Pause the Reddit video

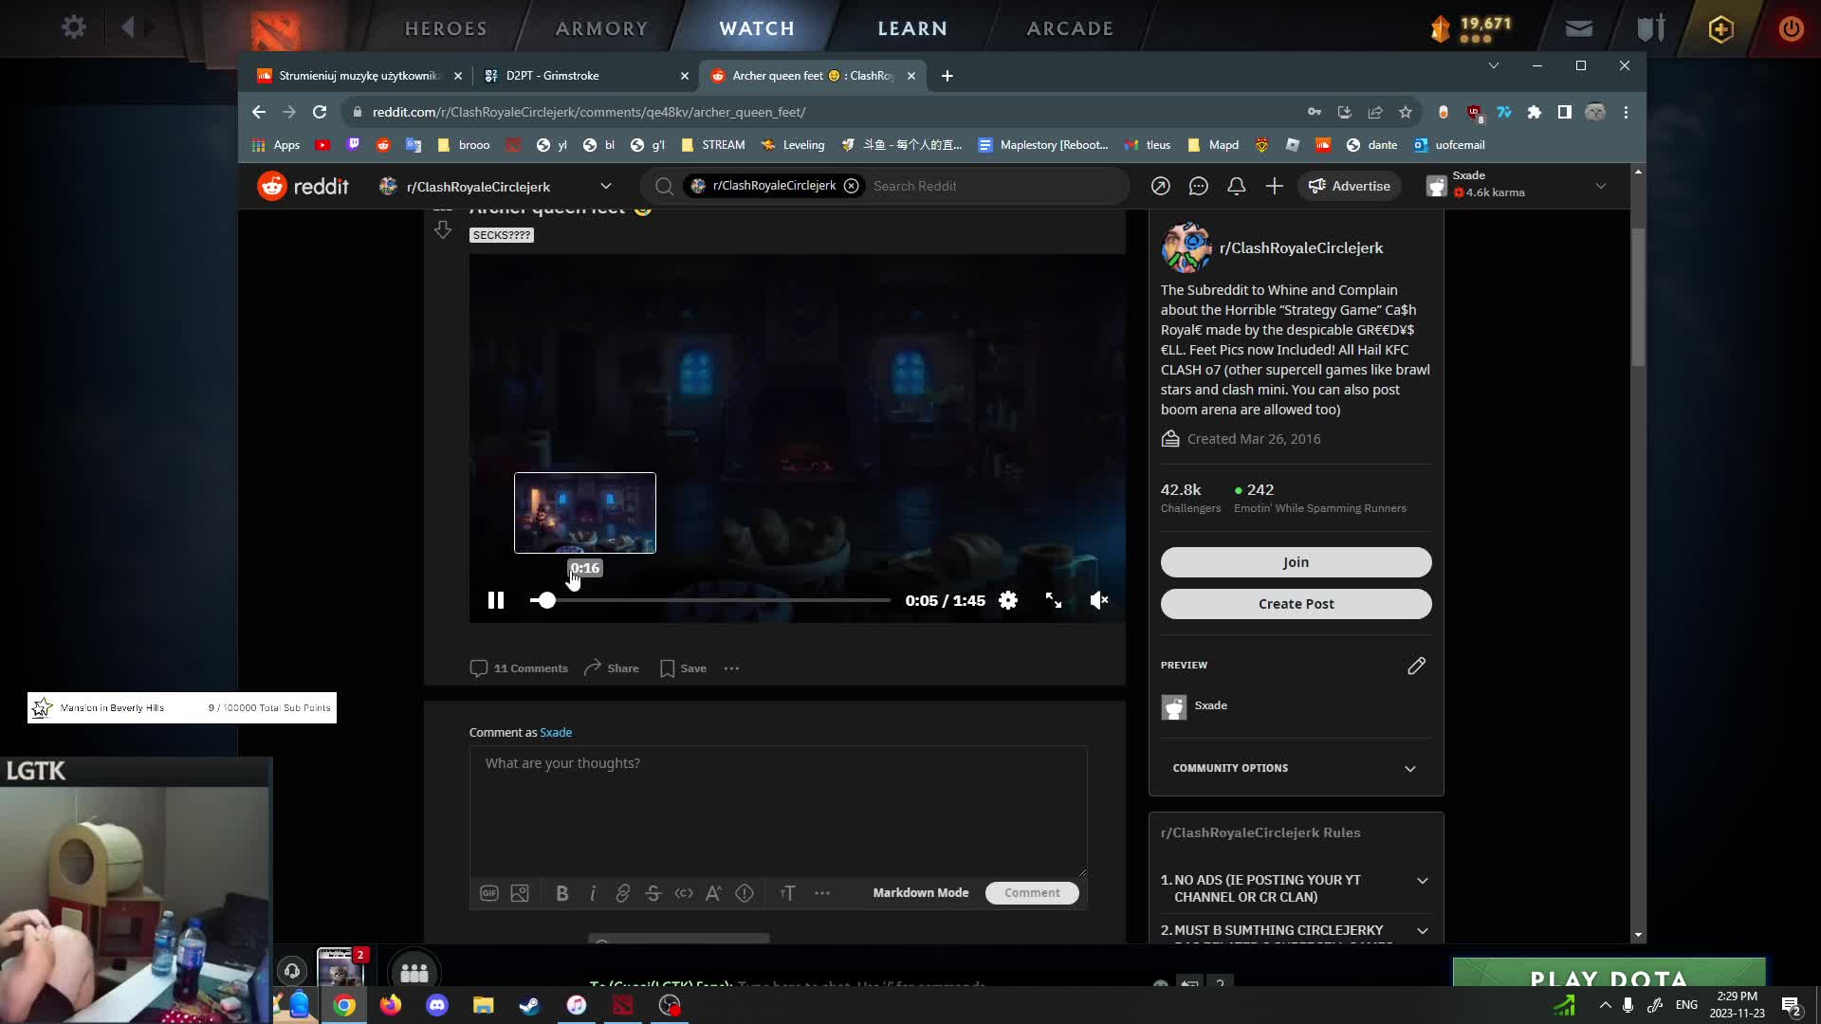[x=495, y=600]
